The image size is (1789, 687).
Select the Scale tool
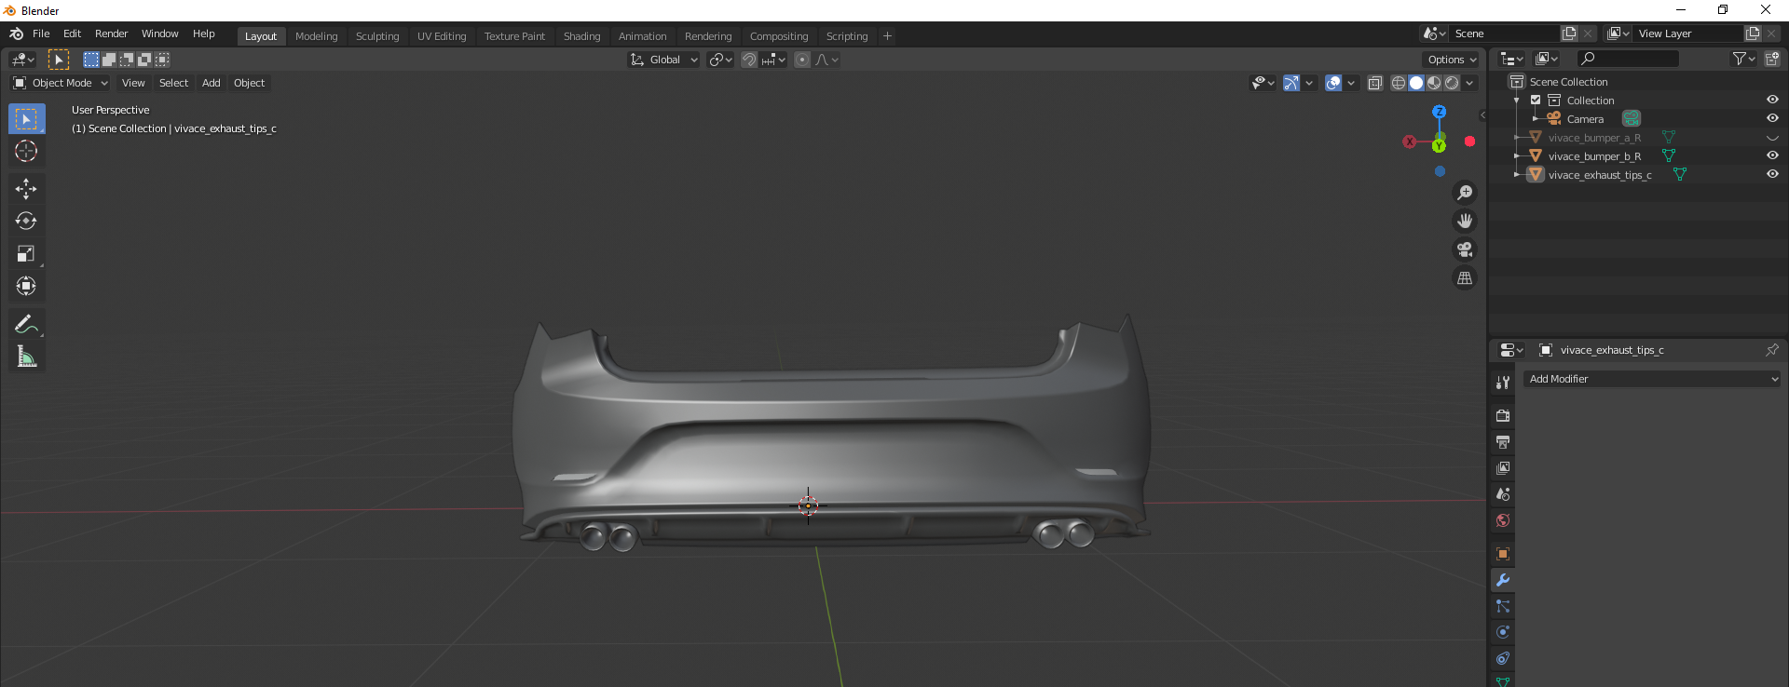pos(26,254)
